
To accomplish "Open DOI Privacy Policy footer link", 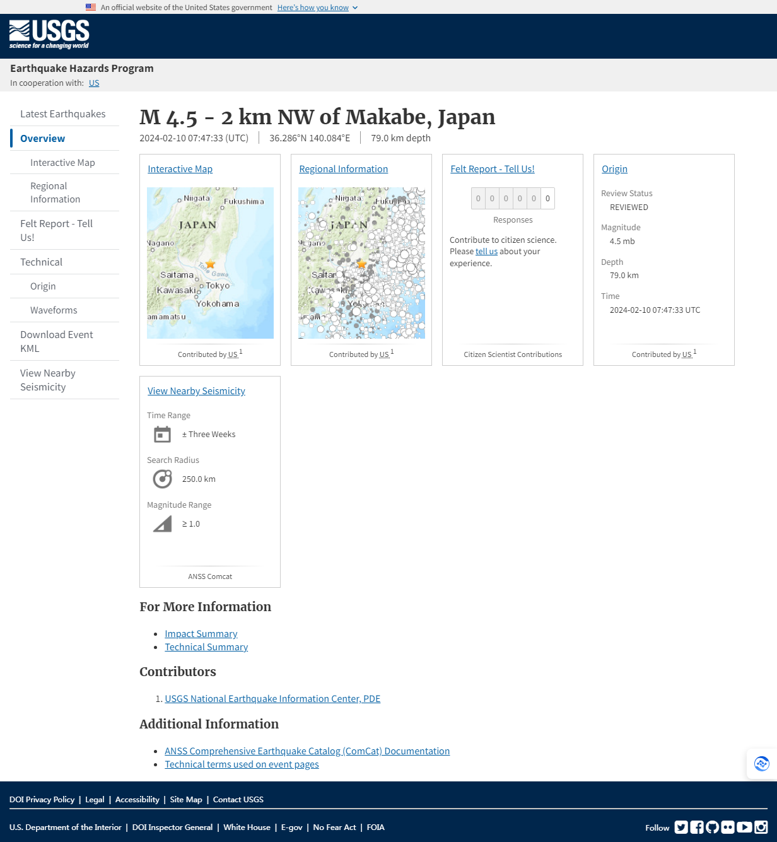I will [42, 800].
